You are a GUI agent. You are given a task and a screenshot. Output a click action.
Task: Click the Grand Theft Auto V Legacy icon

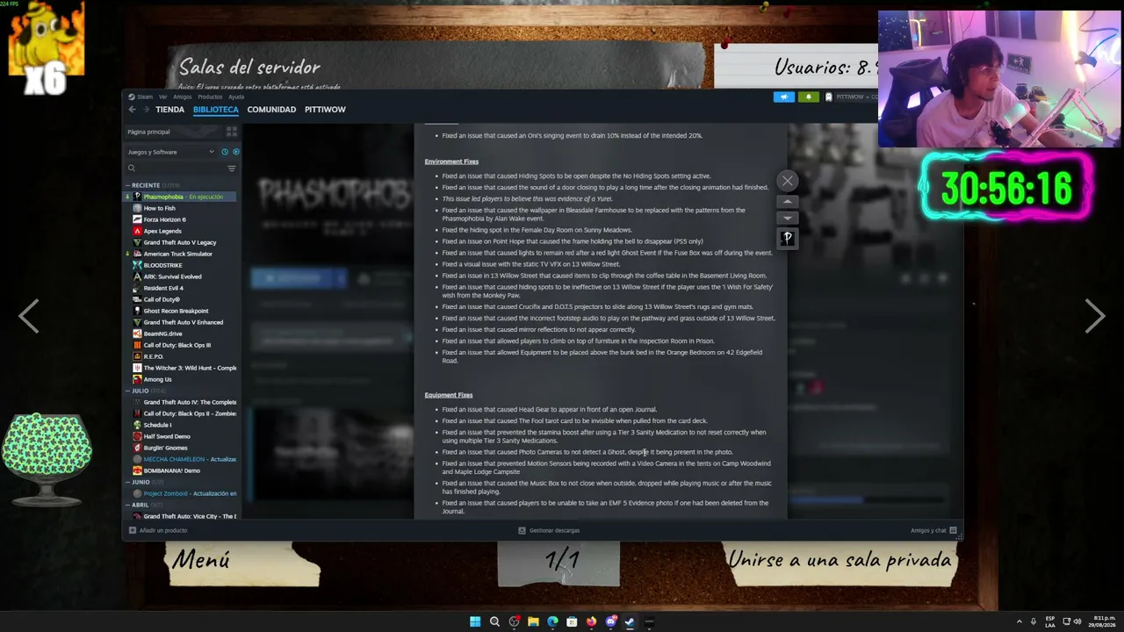137,242
